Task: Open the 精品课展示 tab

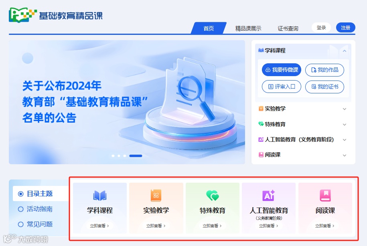Action: coord(248,28)
